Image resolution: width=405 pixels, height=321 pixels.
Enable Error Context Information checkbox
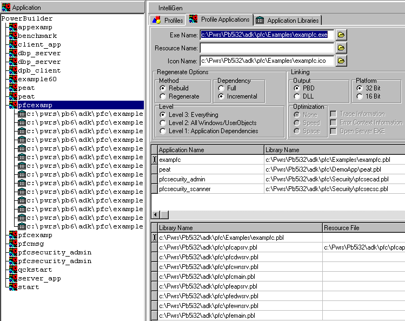334,122
